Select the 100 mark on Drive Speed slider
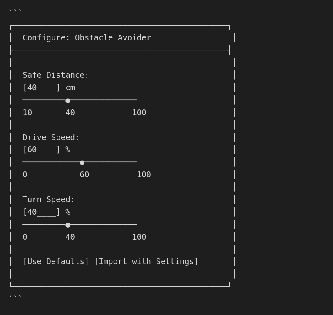333x315 pixels. (144, 174)
